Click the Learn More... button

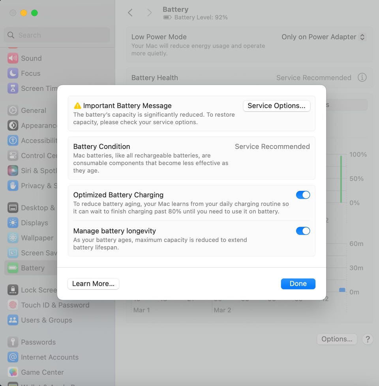coord(94,284)
